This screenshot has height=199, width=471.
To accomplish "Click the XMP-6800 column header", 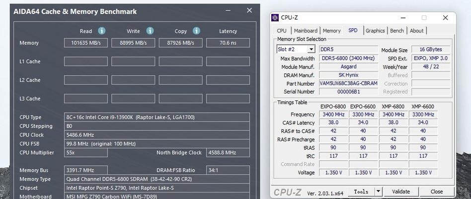I will point(393,106).
